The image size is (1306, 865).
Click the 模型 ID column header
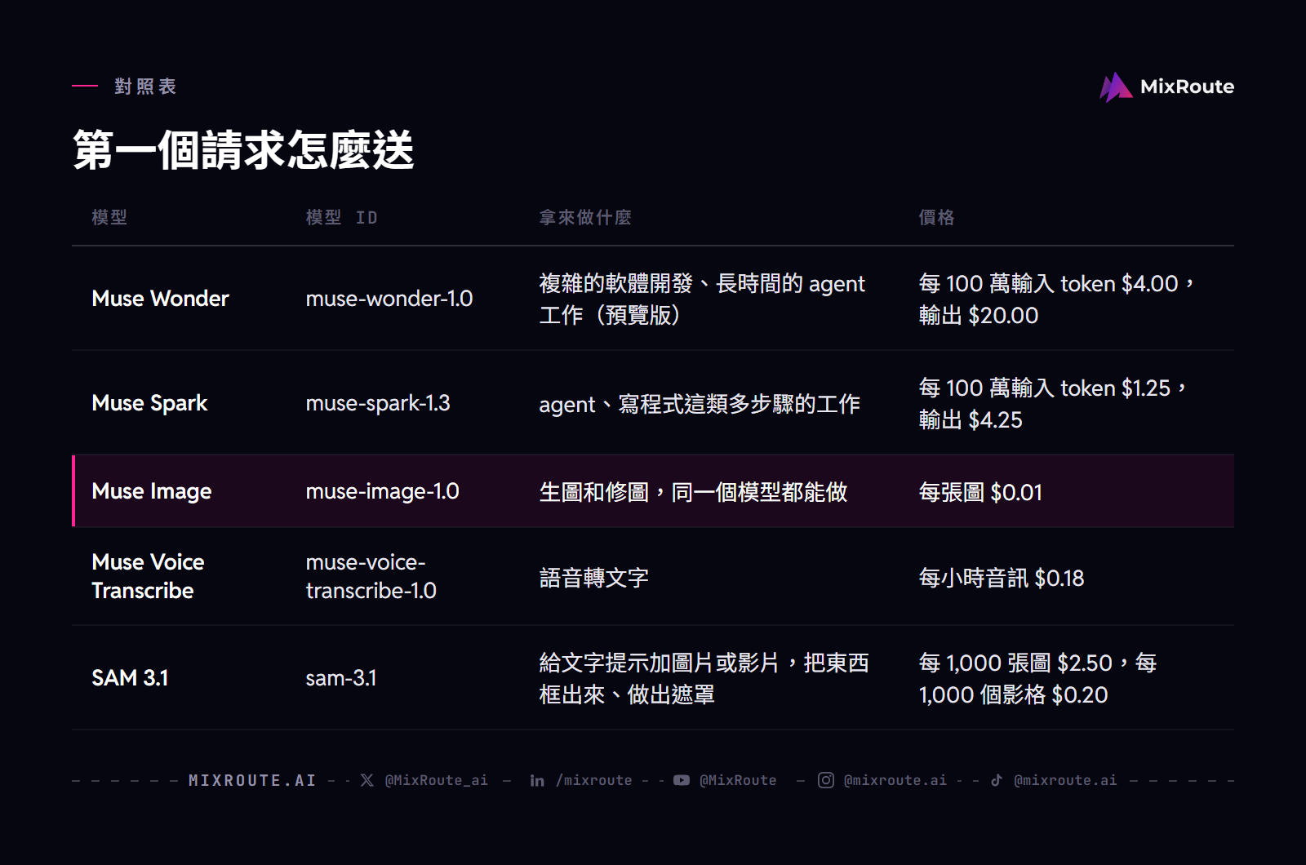click(x=341, y=217)
